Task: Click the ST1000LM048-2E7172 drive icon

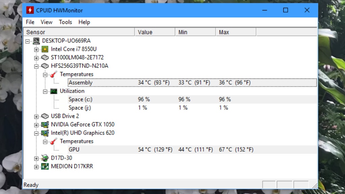Action: point(45,57)
